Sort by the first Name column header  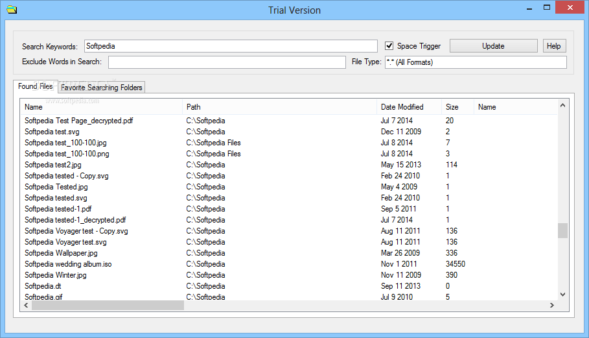click(x=102, y=107)
